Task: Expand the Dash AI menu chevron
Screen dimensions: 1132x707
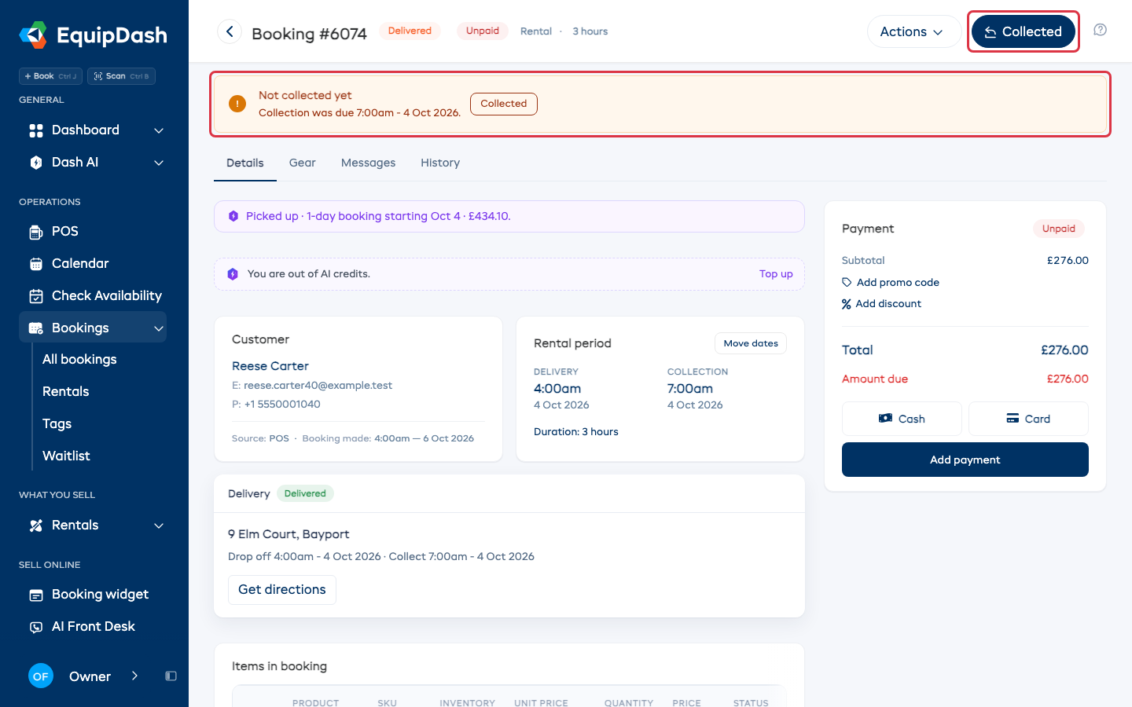Action: (159, 163)
